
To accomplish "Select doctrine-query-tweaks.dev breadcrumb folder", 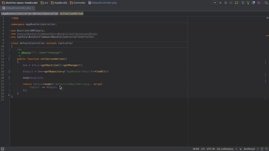I will [x=20, y=3].
